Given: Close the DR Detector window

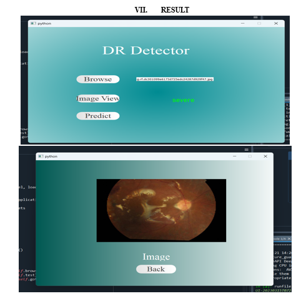Looking at the screenshot, I should (x=276, y=23).
